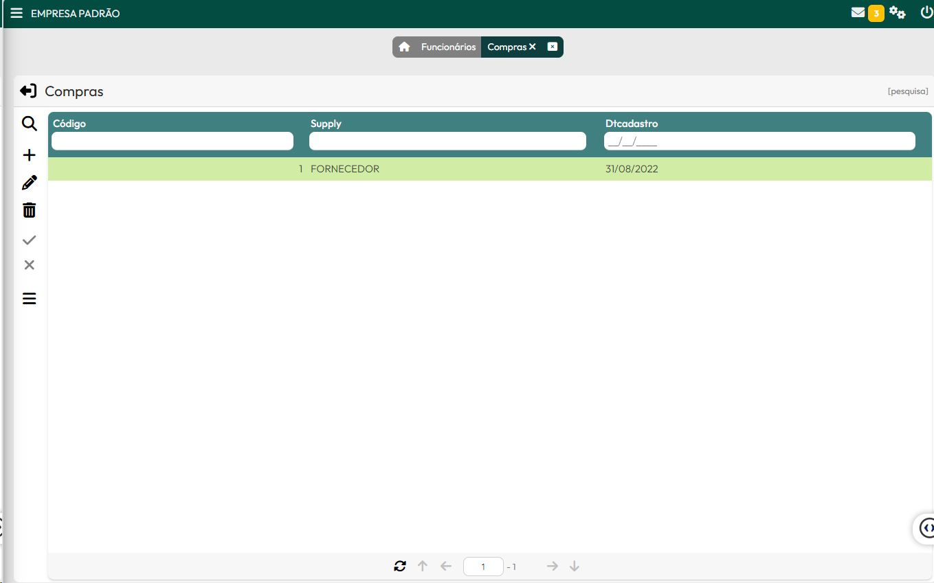934x583 pixels.
Task: Open the sidebar list menu icon
Action: [x=29, y=299]
